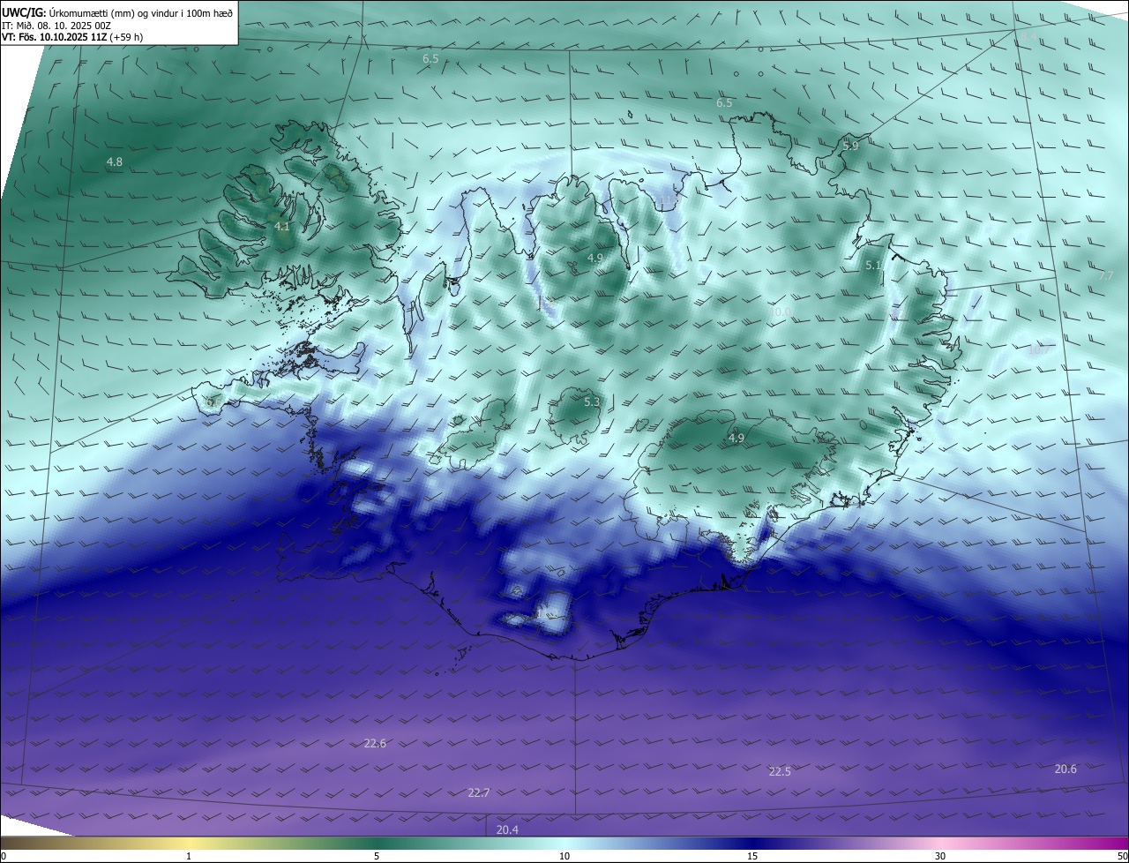Click the colour scale tick label 5
The height and width of the screenshot is (863, 1129).
(377, 857)
